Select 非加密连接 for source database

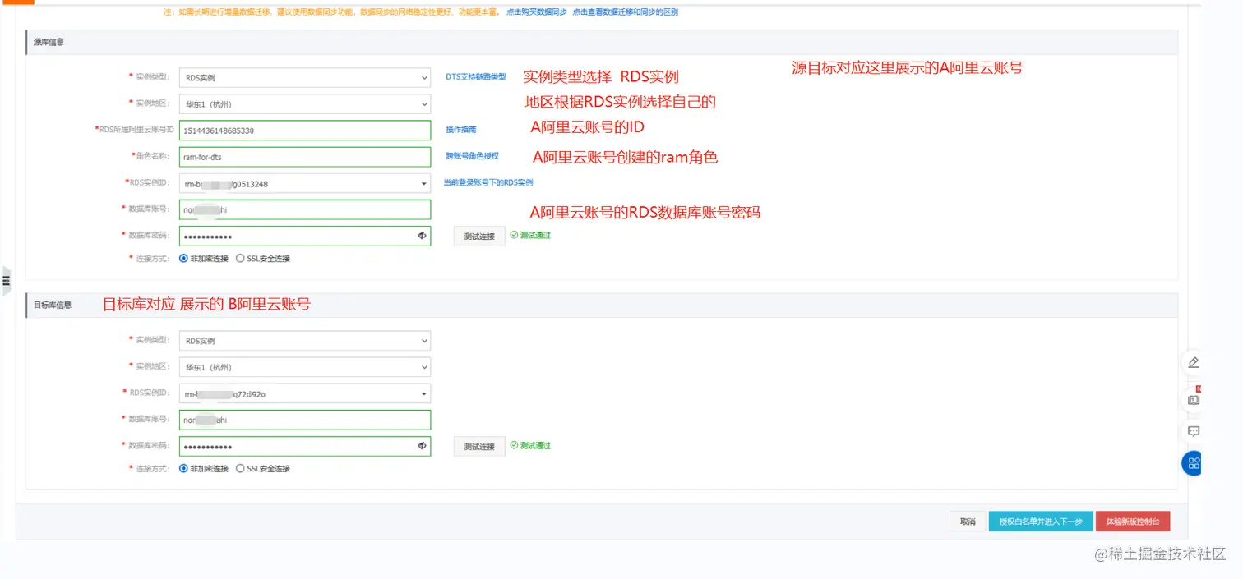click(x=204, y=258)
